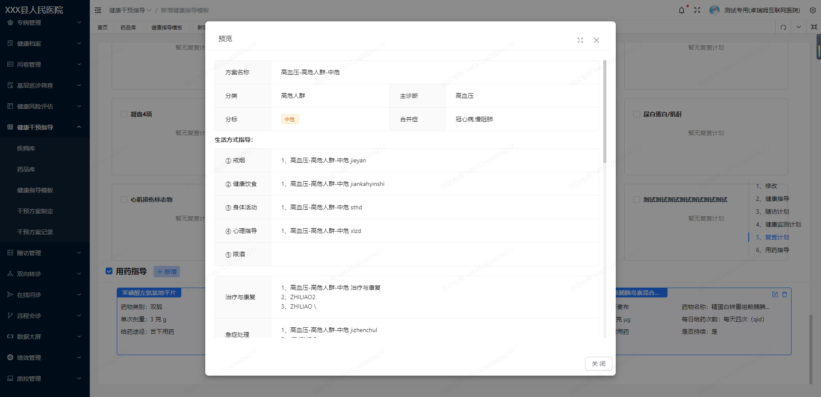
Task: Check the 凝血4项 checkbox
Action: point(124,114)
